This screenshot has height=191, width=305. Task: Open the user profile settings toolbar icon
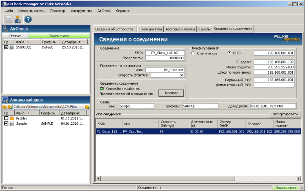coord(18,19)
